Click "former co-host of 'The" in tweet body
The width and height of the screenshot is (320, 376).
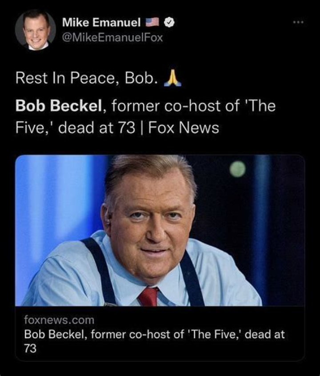(193, 106)
